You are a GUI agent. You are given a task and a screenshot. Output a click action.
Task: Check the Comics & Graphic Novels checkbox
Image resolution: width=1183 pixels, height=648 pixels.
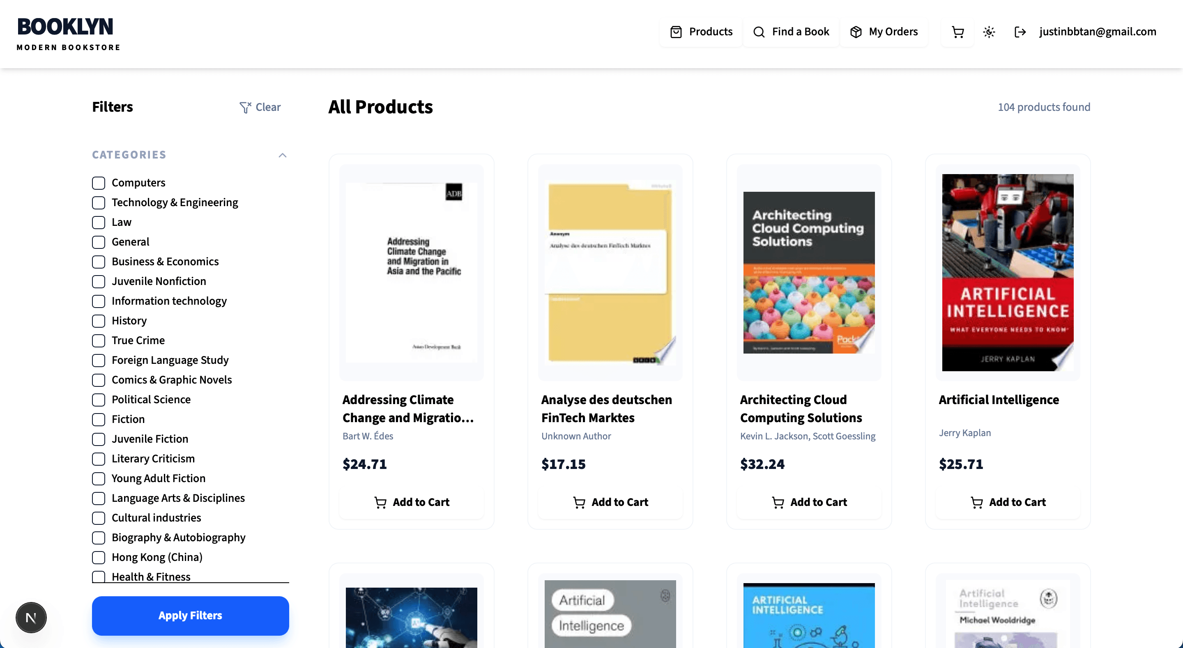click(x=98, y=380)
